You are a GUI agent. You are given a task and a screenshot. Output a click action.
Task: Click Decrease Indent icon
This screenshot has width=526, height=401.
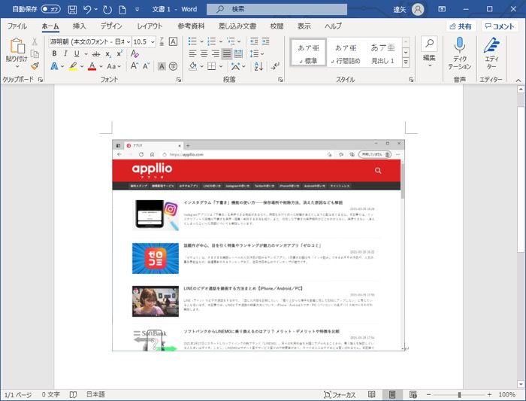click(254, 41)
